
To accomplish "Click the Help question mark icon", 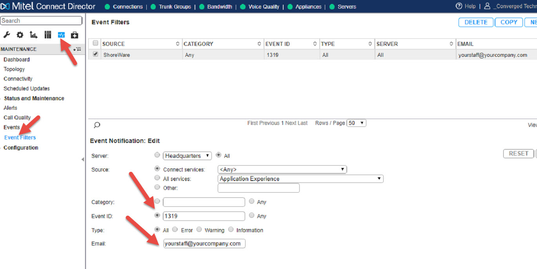I will click(x=459, y=6).
